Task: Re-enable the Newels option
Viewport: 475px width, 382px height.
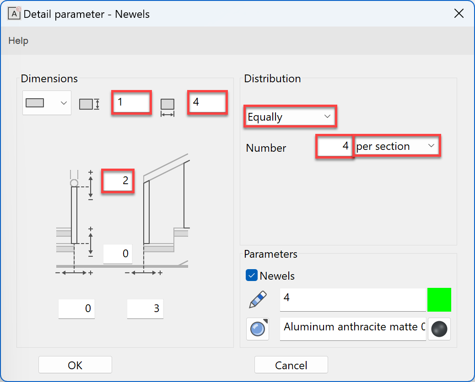Action: pyautogui.click(x=251, y=275)
